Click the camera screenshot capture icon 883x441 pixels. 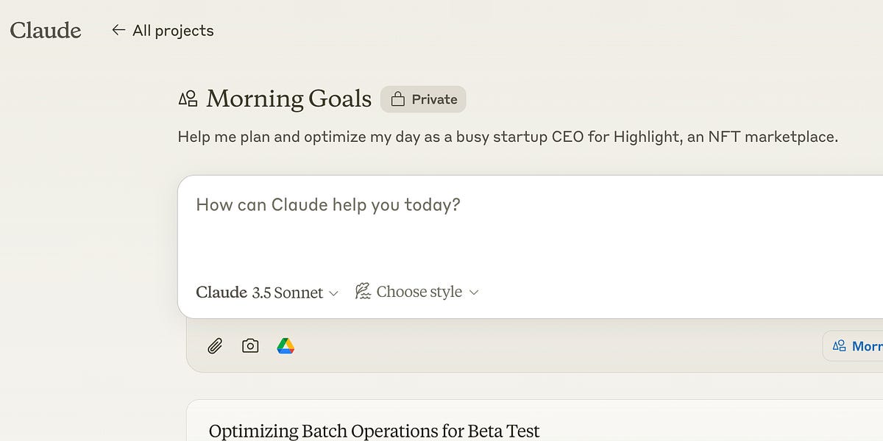[250, 345]
